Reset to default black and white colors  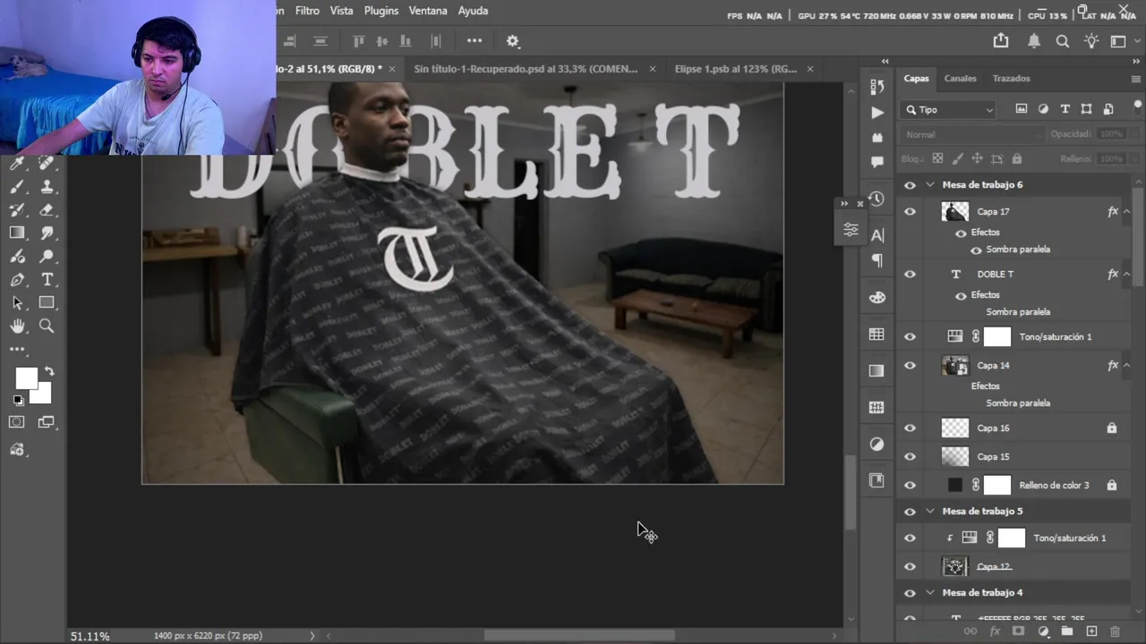tap(18, 400)
